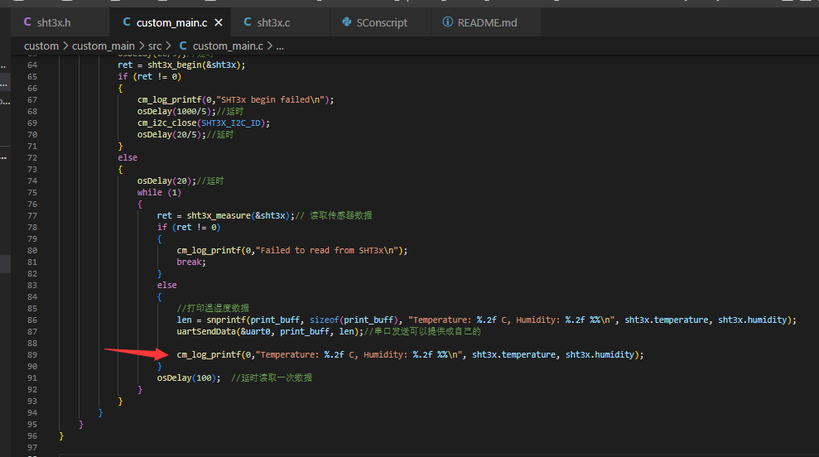Click the 'custom' breadcrumb folder
The height and width of the screenshot is (457, 819).
tap(41, 46)
